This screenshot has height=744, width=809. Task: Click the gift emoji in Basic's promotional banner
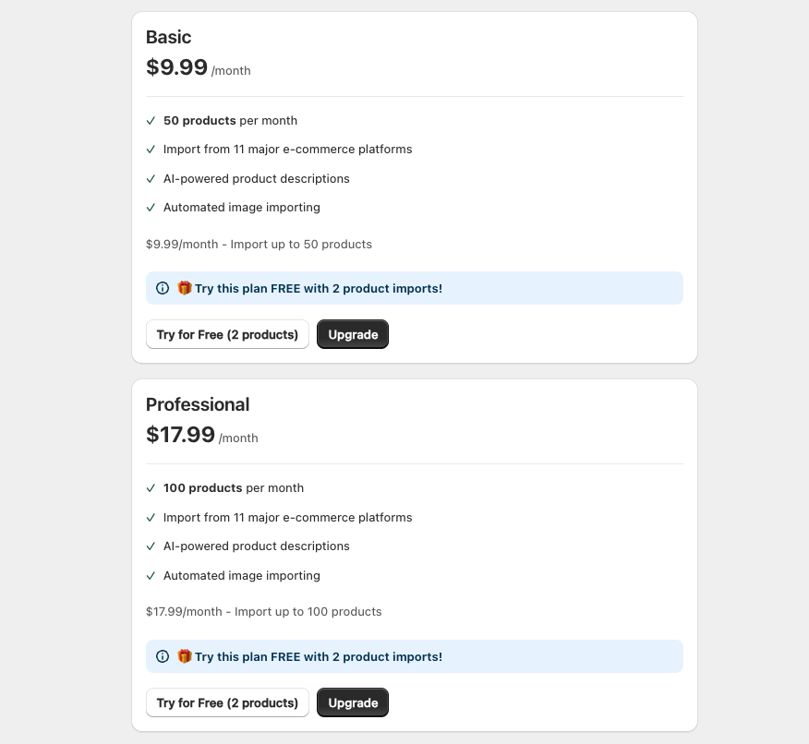(x=184, y=288)
